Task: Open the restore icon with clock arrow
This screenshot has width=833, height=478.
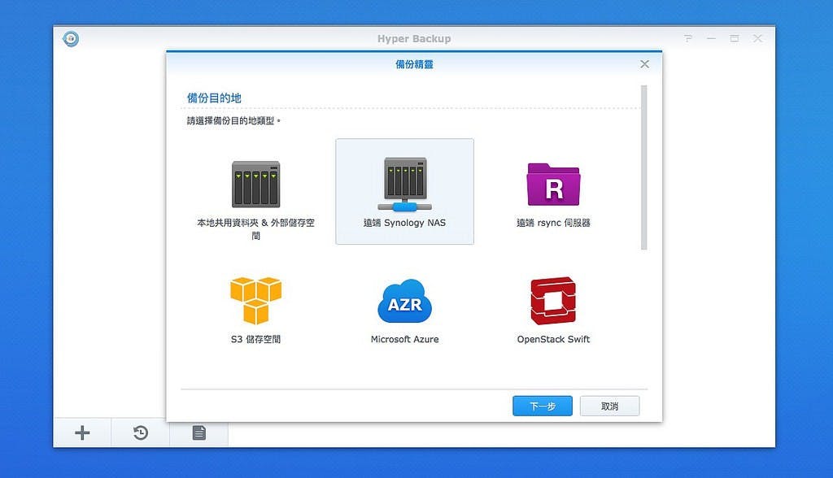Action: coord(141,432)
